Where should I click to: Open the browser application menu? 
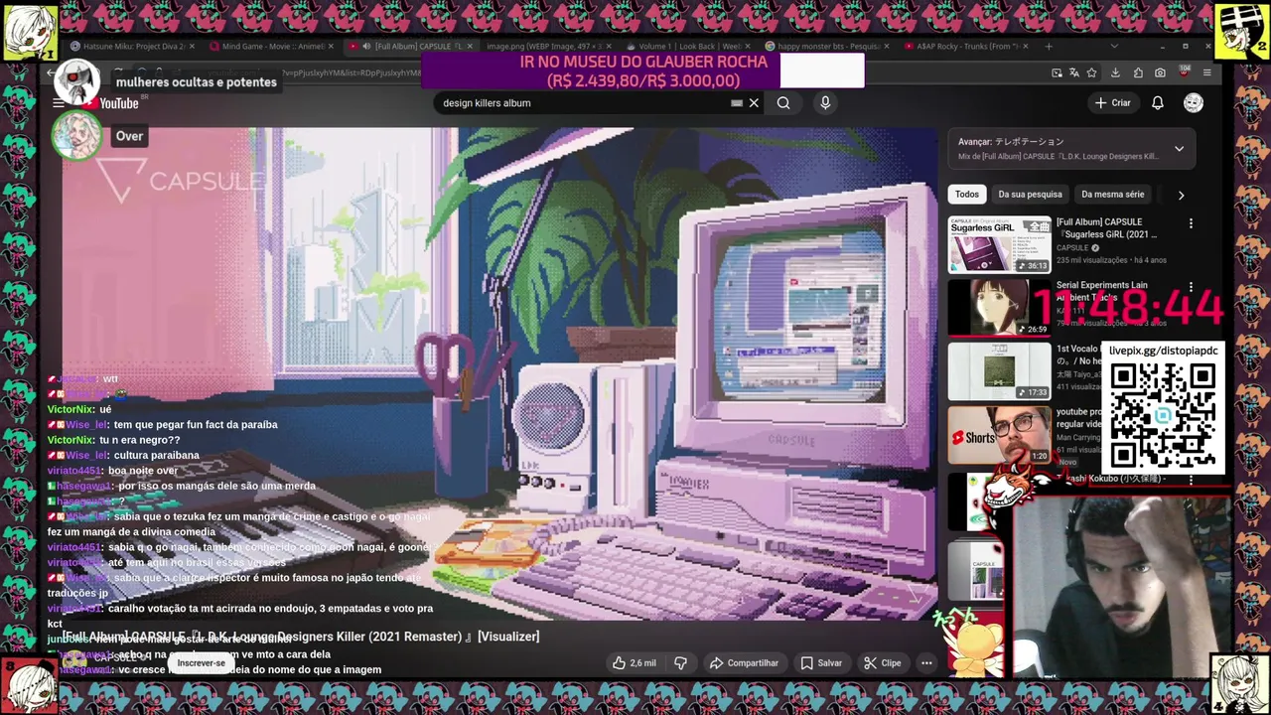pyautogui.click(x=1206, y=72)
